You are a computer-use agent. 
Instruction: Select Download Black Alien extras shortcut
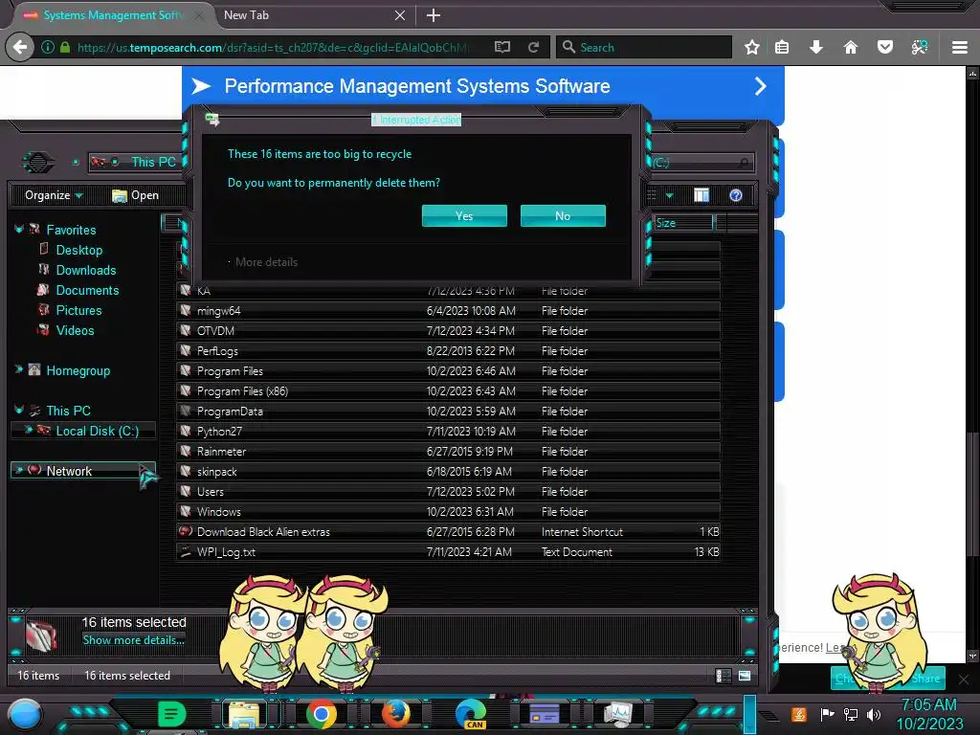click(x=449, y=531)
